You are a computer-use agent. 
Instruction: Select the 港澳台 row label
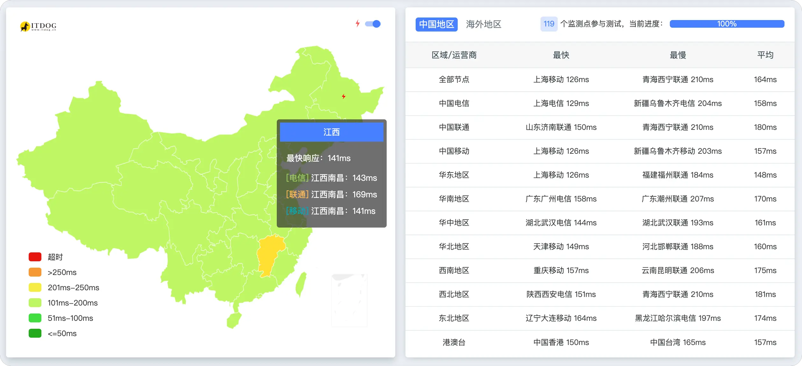click(x=454, y=342)
